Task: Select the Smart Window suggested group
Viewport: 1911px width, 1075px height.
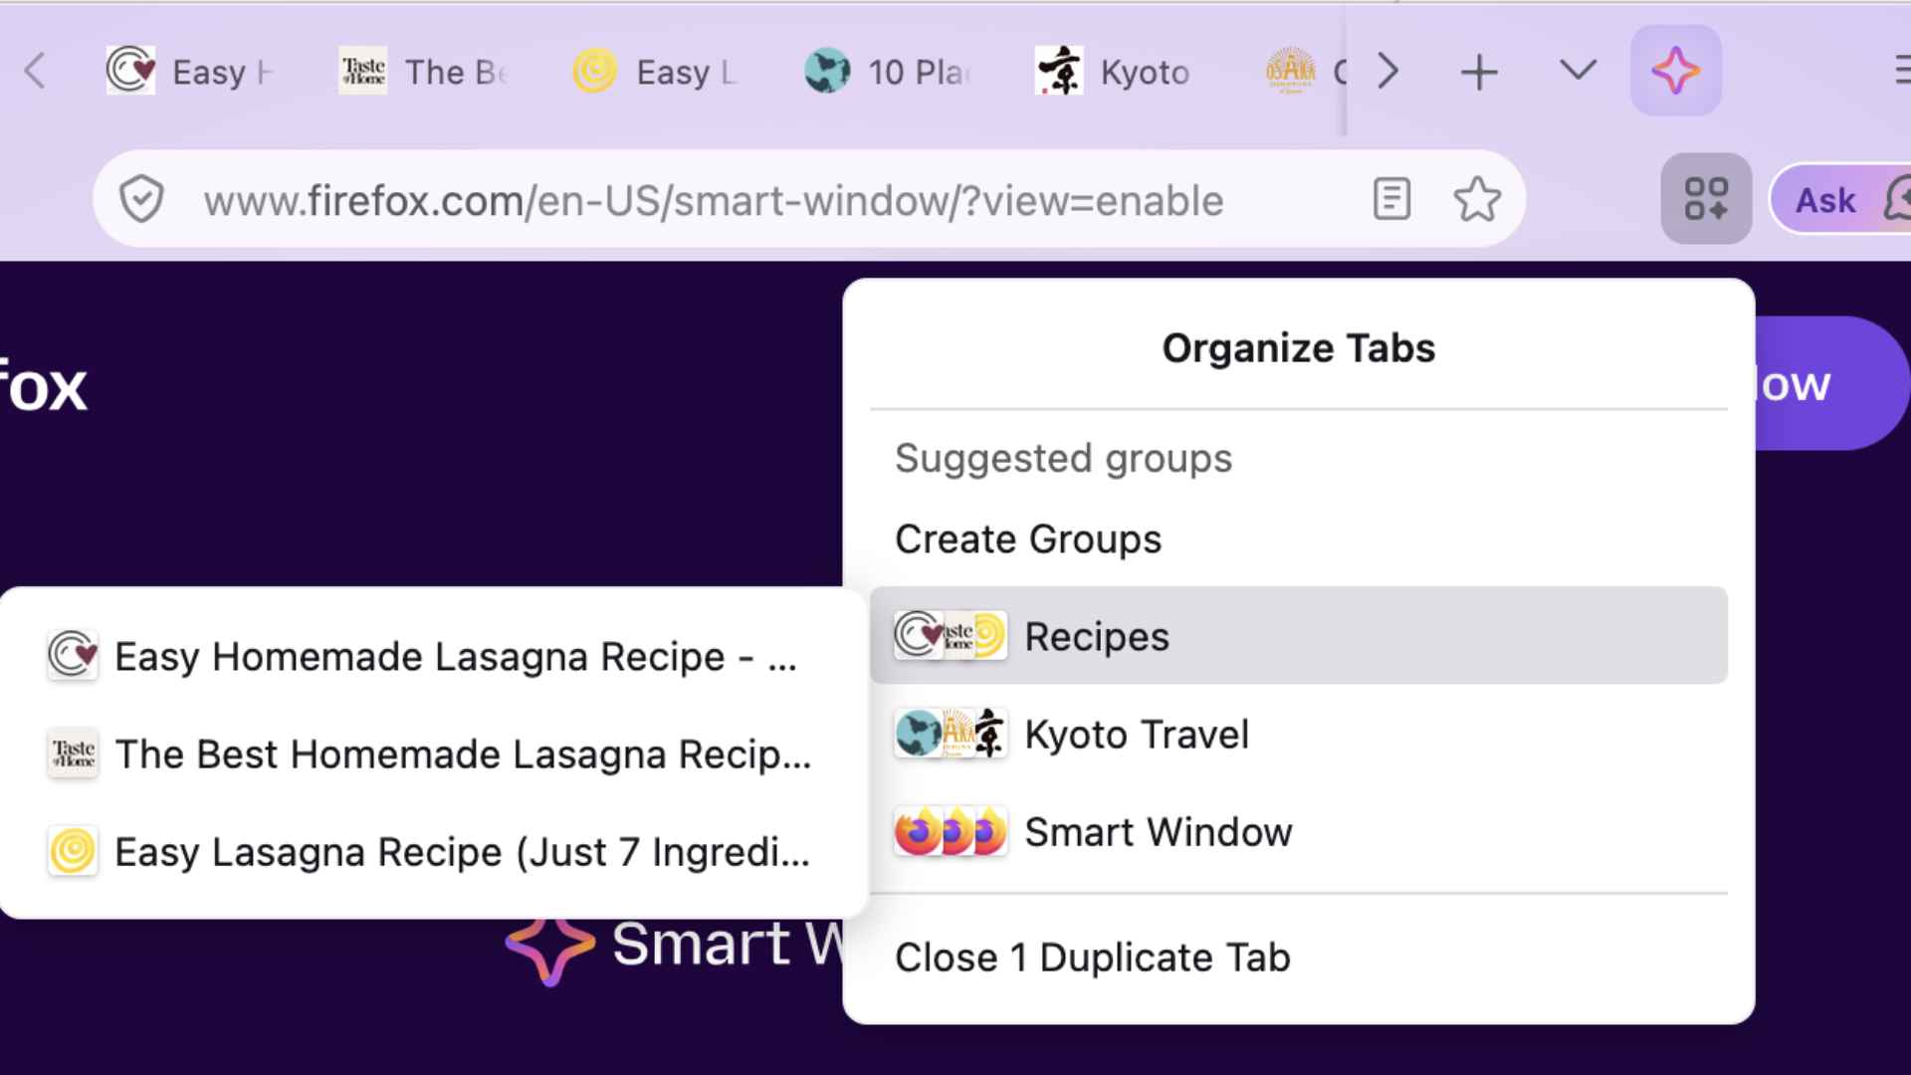Action: 1299,832
